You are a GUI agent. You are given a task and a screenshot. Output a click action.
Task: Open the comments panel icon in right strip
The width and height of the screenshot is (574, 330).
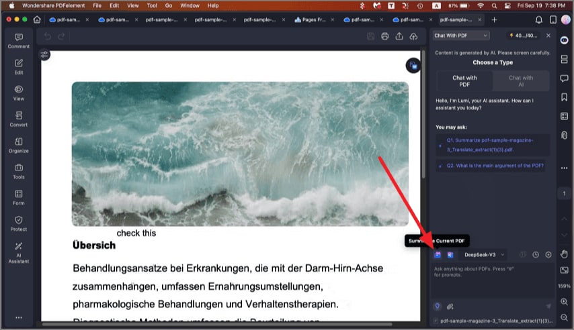[564, 78]
